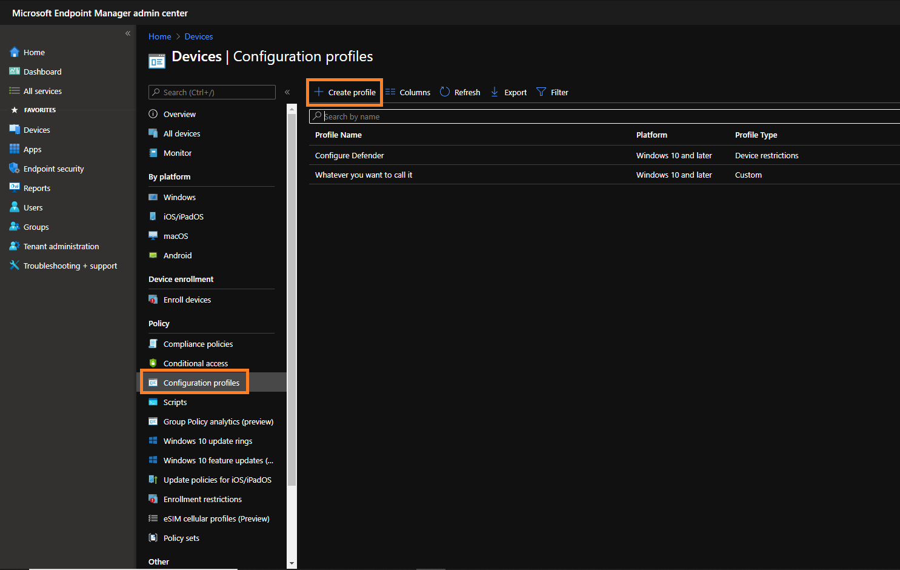Open Whatever you want to call it profile
Viewport: 900px width, 570px height.
click(364, 175)
